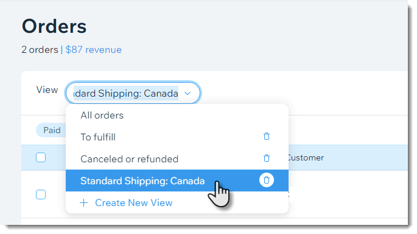This screenshot has height=234, width=417.
Task: Delete the "To fulfill" view with trash icon
Action: coord(267,137)
